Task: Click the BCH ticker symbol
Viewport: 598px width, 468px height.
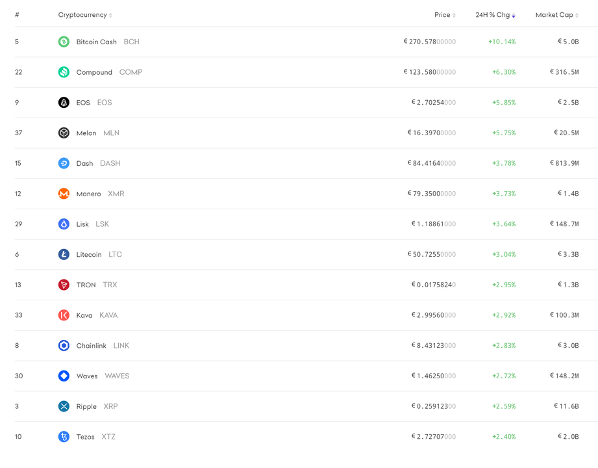Action: click(x=132, y=42)
